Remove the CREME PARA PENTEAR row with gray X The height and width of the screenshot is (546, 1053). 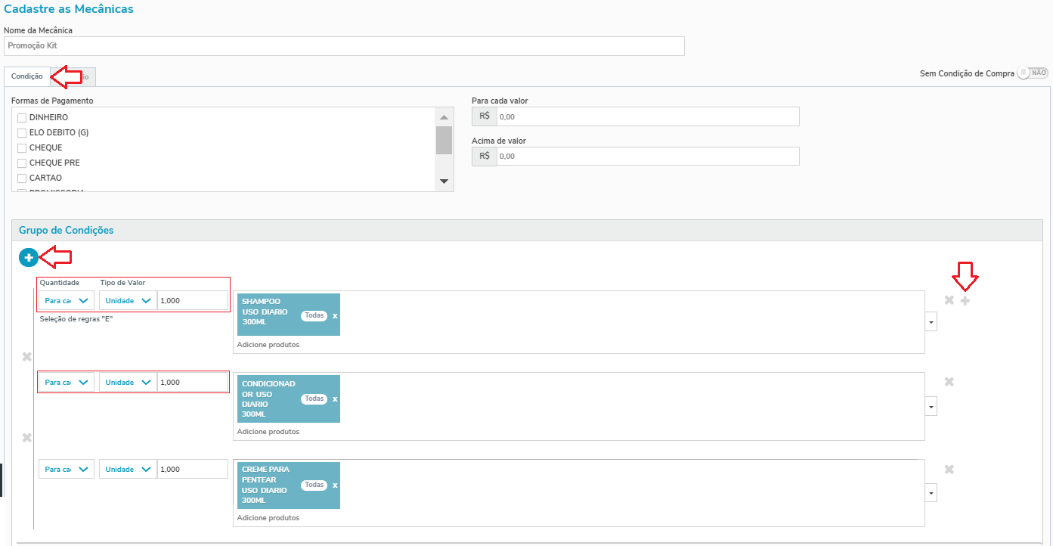[949, 469]
